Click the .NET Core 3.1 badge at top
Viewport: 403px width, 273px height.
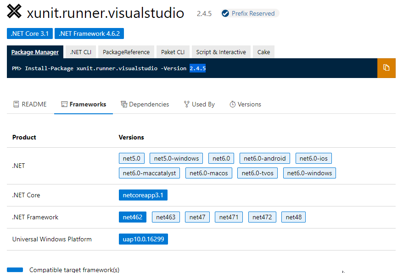[x=29, y=33]
